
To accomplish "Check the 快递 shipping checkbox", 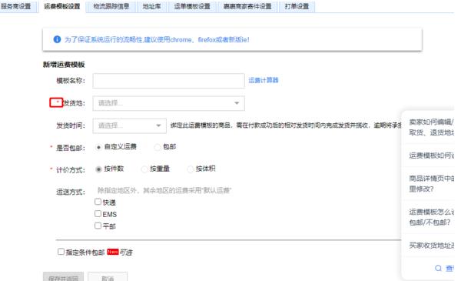I will coord(98,202).
